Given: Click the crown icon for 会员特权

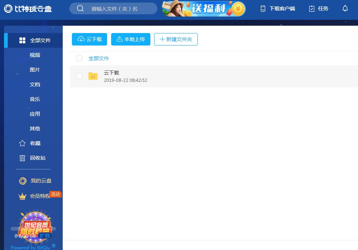Looking at the screenshot, I should (22, 196).
